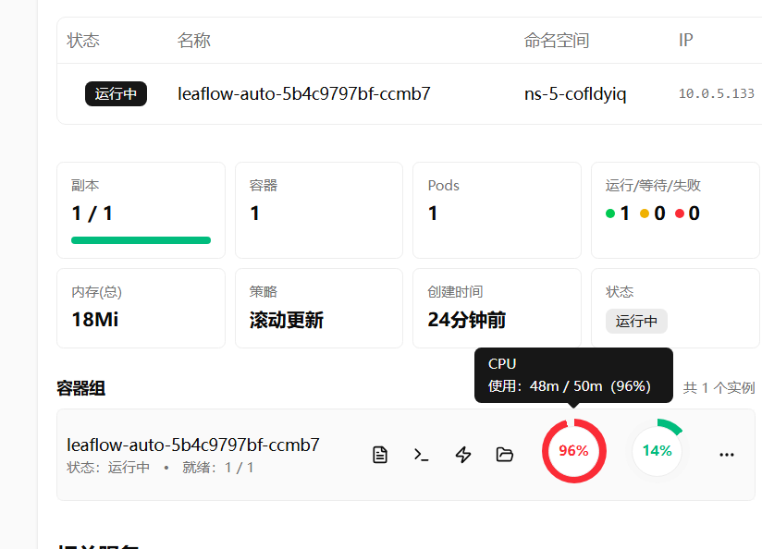Open the three-dot more options menu
The height and width of the screenshot is (549, 762).
[x=727, y=455]
